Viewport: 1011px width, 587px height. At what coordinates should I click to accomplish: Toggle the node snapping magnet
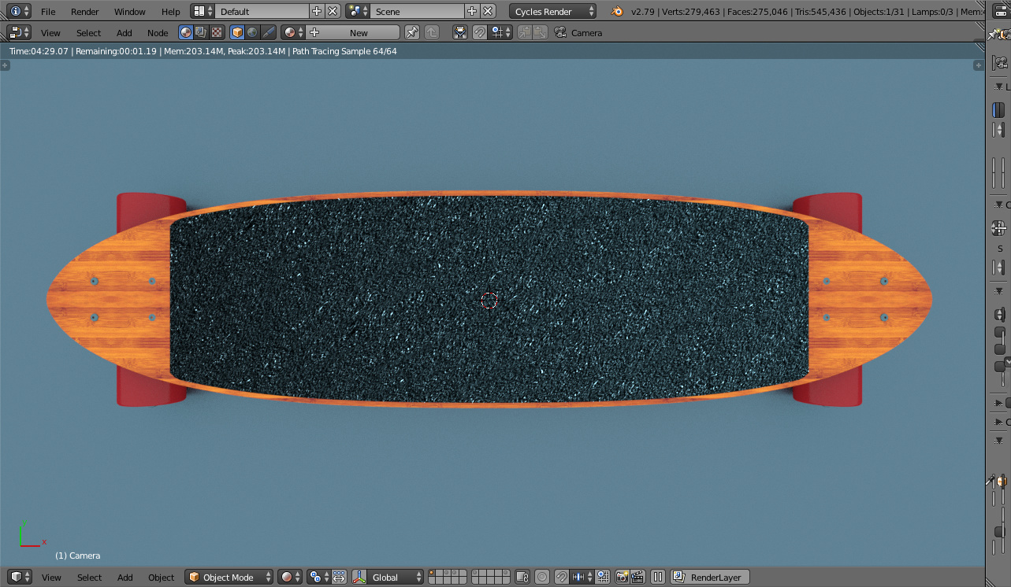479,32
